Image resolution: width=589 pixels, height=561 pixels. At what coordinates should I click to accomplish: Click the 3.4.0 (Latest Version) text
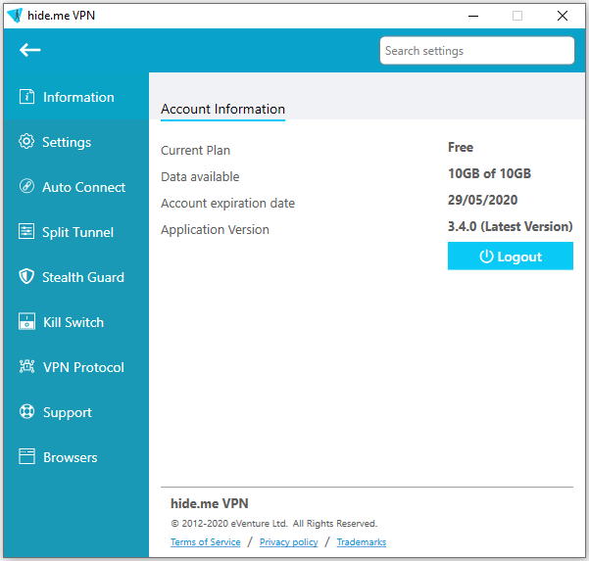click(511, 226)
